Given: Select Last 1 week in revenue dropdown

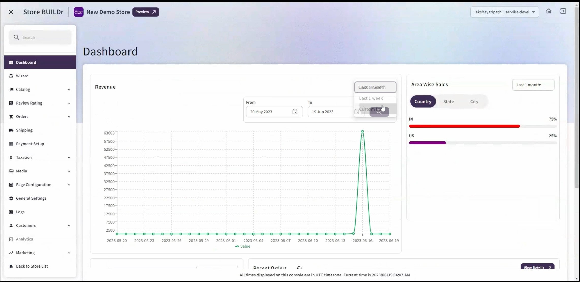Looking at the screenshot, I should [371, 98].
